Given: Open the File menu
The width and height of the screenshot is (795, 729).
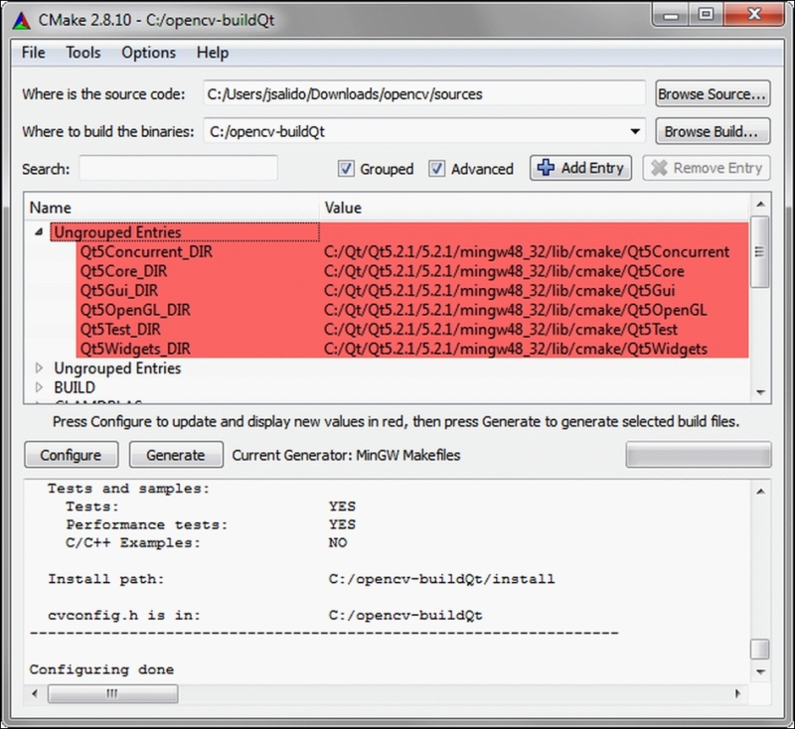Looking at the screenshot, I should [x=34, y=53].
